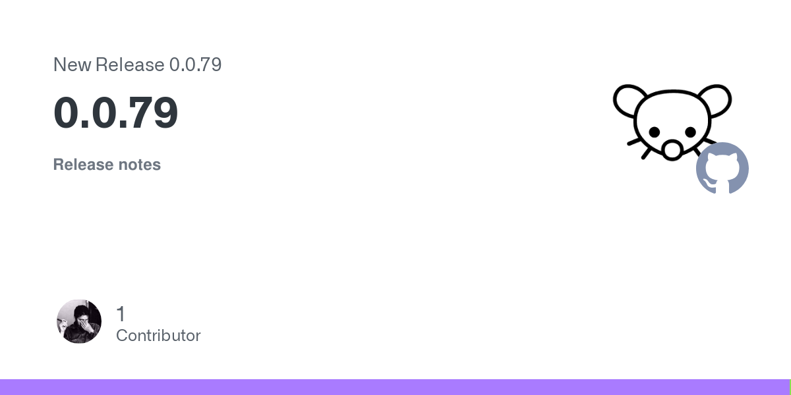Image resolution: width=791 pixels, height=395 pixels.
Task: Click the GitHub Octocat icon
Action: coord(722,169)
